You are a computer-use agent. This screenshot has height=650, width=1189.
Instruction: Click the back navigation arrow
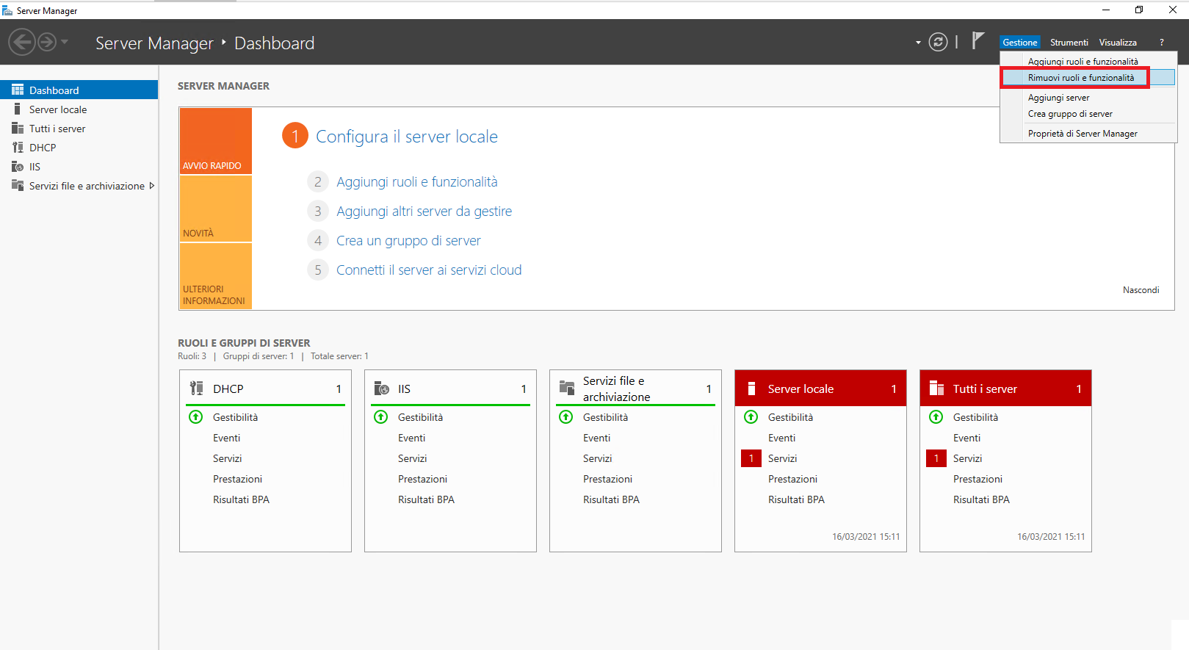[x=22, y=42]
